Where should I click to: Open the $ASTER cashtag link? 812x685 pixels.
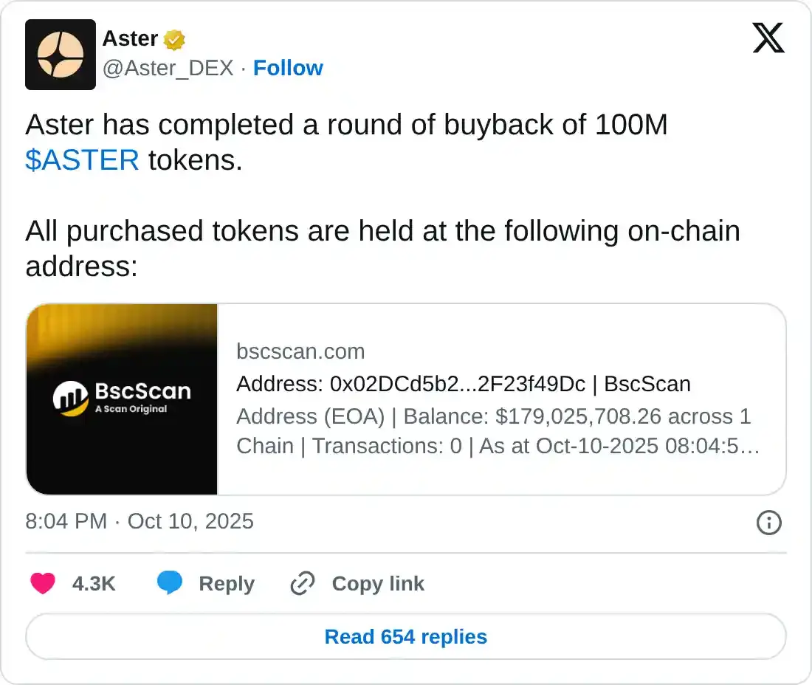click(82, 160)
